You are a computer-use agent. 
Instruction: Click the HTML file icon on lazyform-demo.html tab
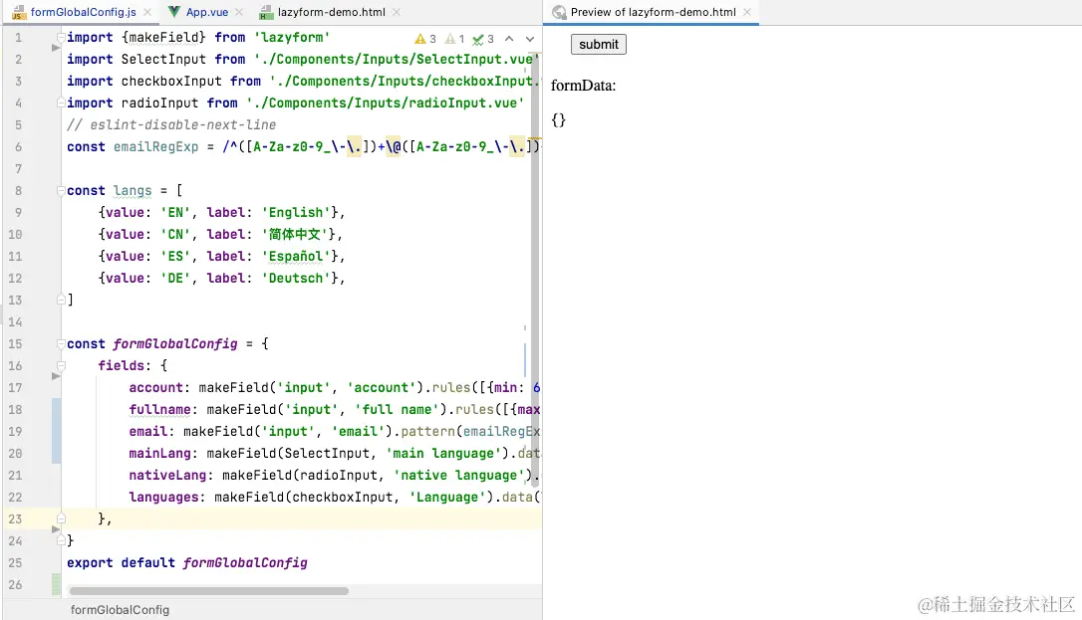(266, 12)
